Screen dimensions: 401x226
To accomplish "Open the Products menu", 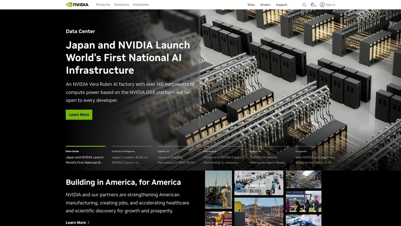I will [x=103, y=5].
